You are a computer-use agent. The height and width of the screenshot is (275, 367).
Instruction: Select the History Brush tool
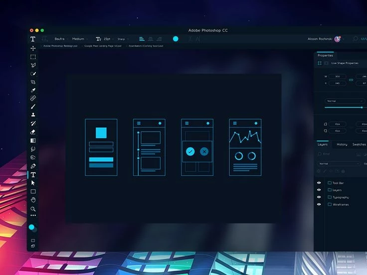tap(33, 123)
